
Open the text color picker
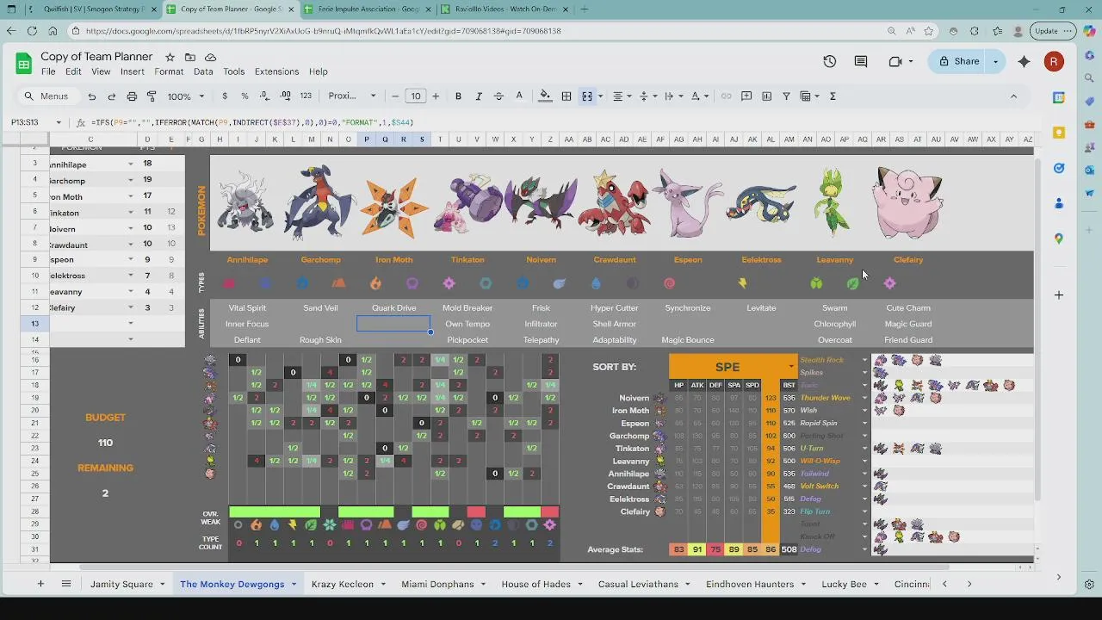(519, 96)
